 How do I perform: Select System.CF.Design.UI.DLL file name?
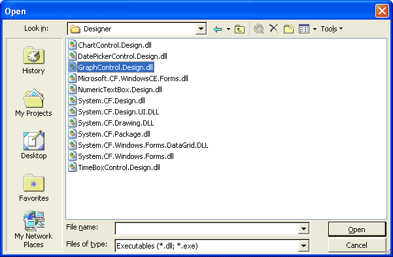118,112
